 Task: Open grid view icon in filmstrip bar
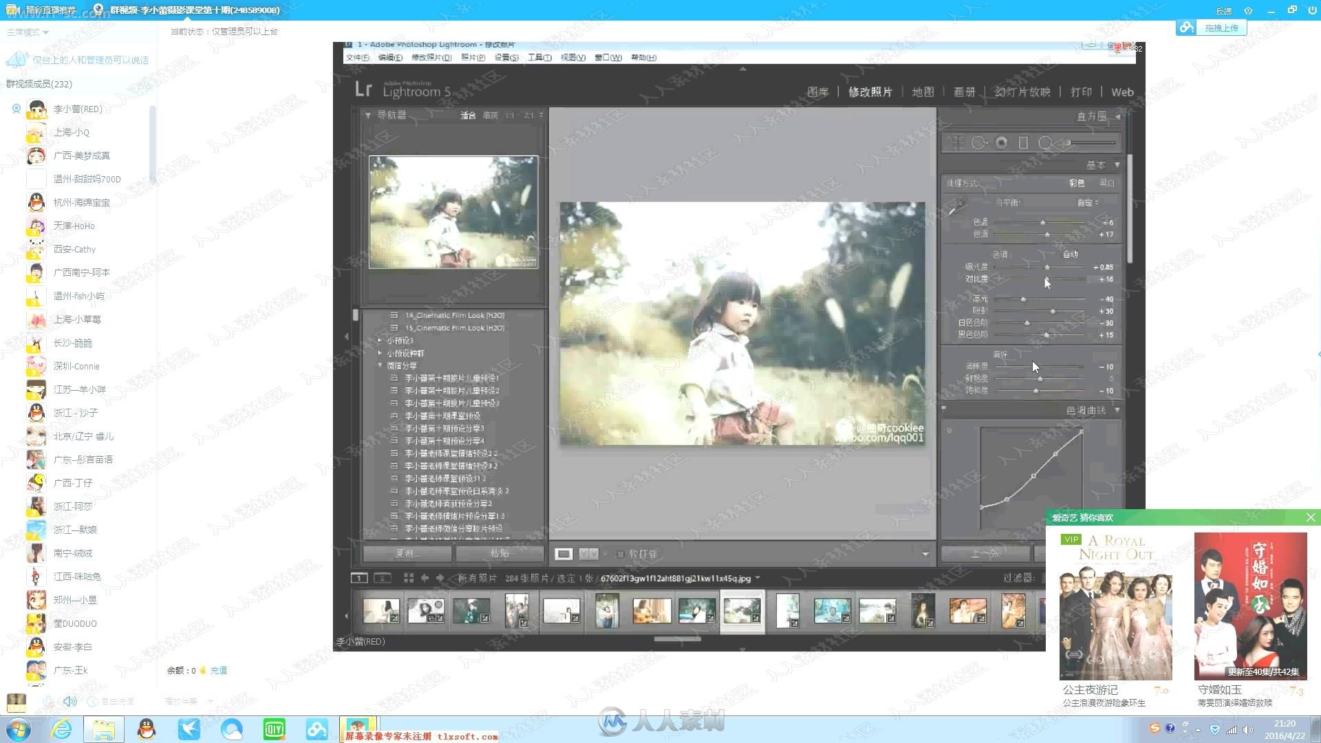pos(408,578)
